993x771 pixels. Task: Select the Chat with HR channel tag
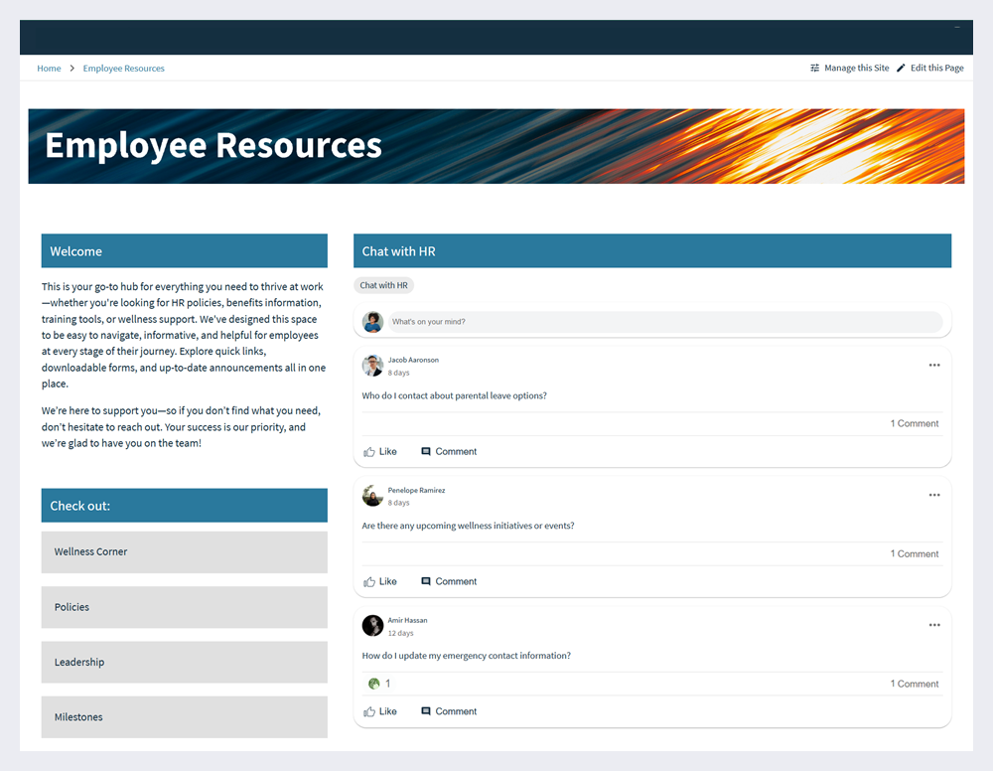(x=383, y=285)
